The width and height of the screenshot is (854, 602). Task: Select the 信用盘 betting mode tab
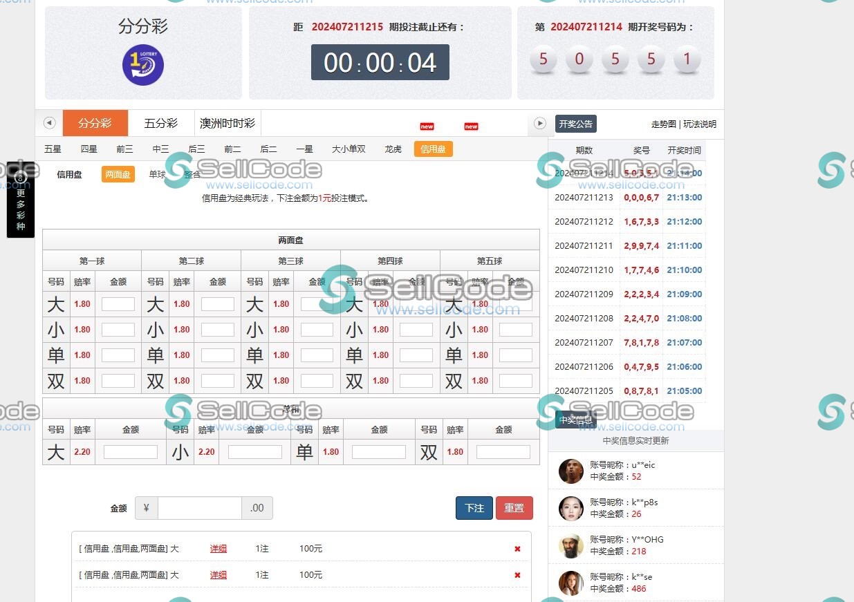(433, 149)
